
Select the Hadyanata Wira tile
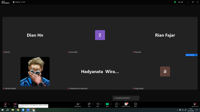pyautogui.click(x=100, y=72)
